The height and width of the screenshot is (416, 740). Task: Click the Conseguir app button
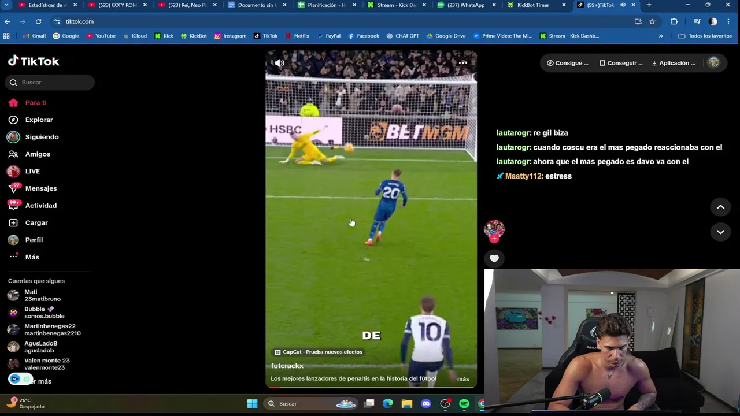pyautogui.click(x=621, y=63)
